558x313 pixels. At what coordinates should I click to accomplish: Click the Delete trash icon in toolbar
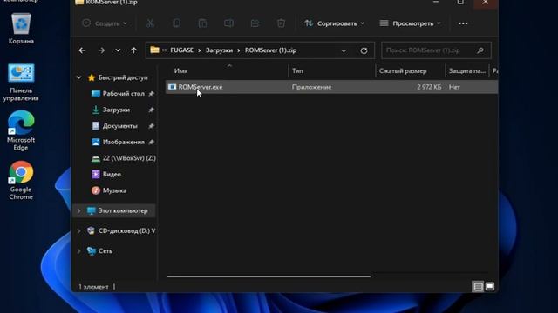pos(281,23)
